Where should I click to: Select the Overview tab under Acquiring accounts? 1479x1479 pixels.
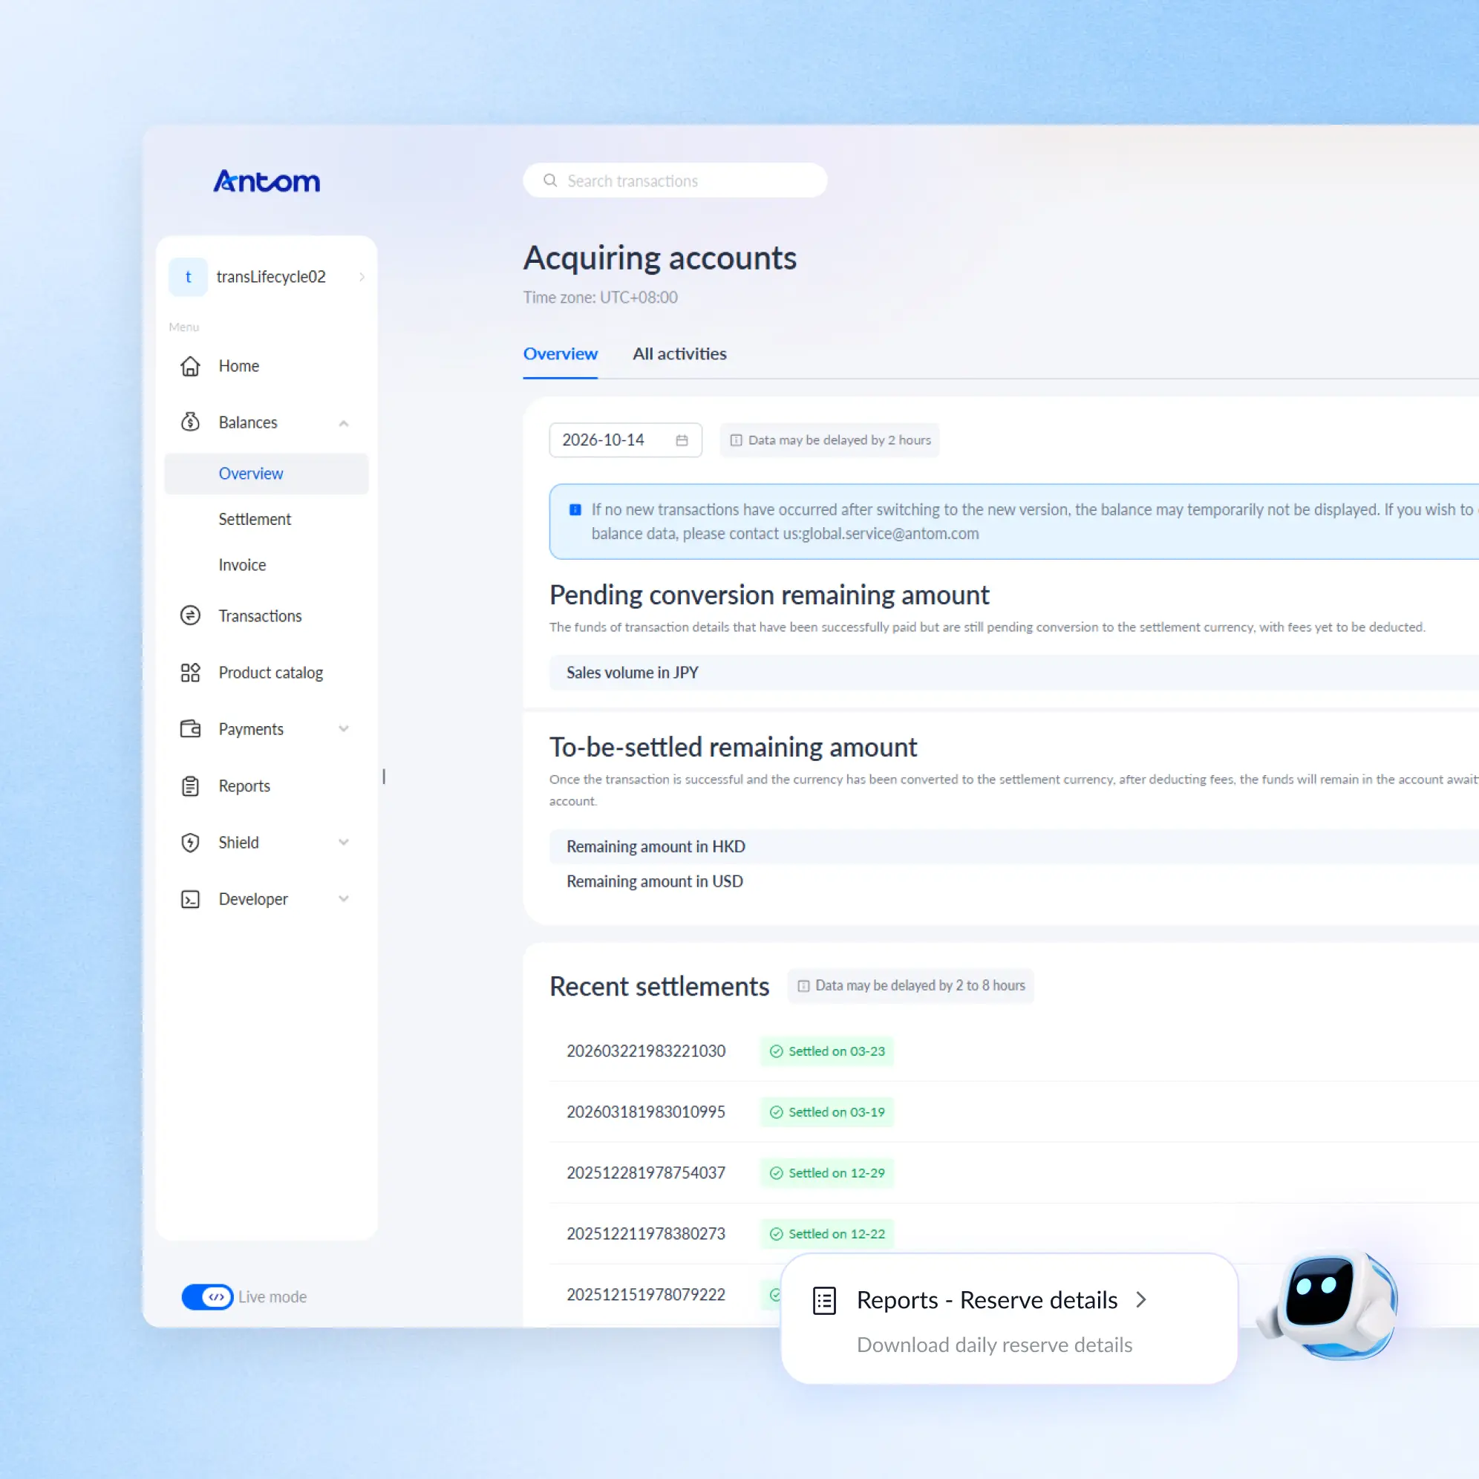point(560,353)
